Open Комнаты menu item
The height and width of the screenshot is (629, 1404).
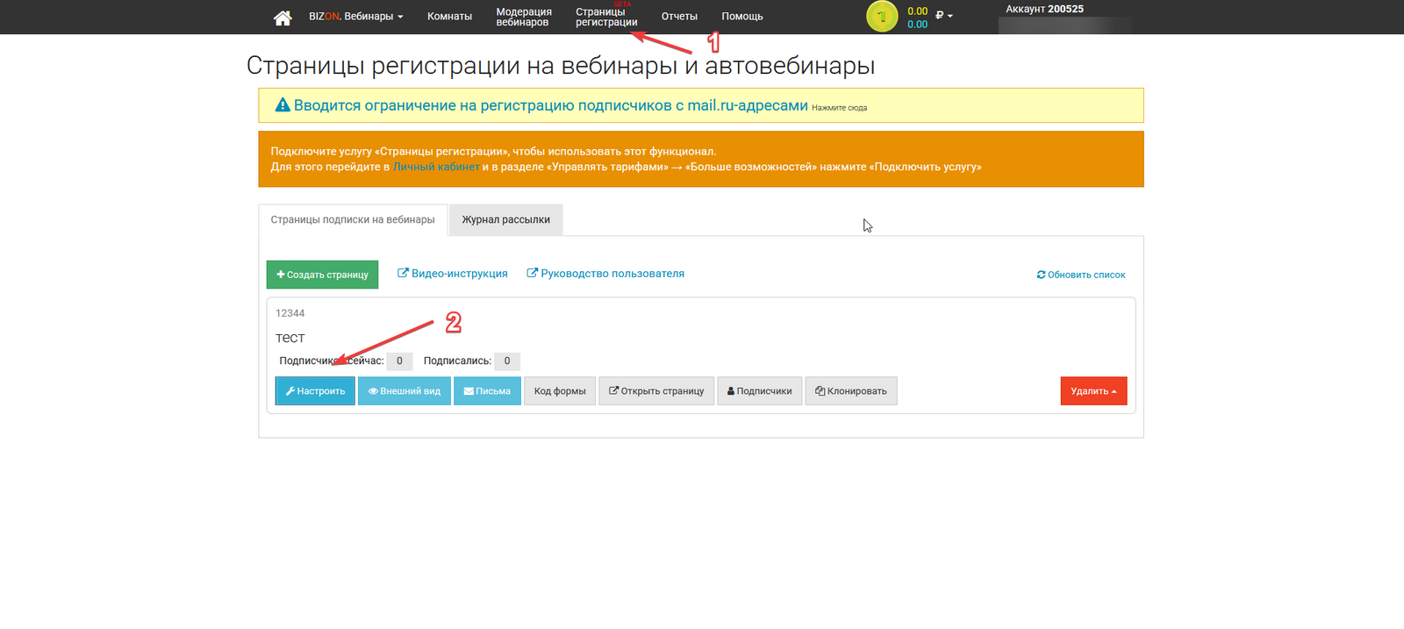pyautogui.click(x=449, y=17)
